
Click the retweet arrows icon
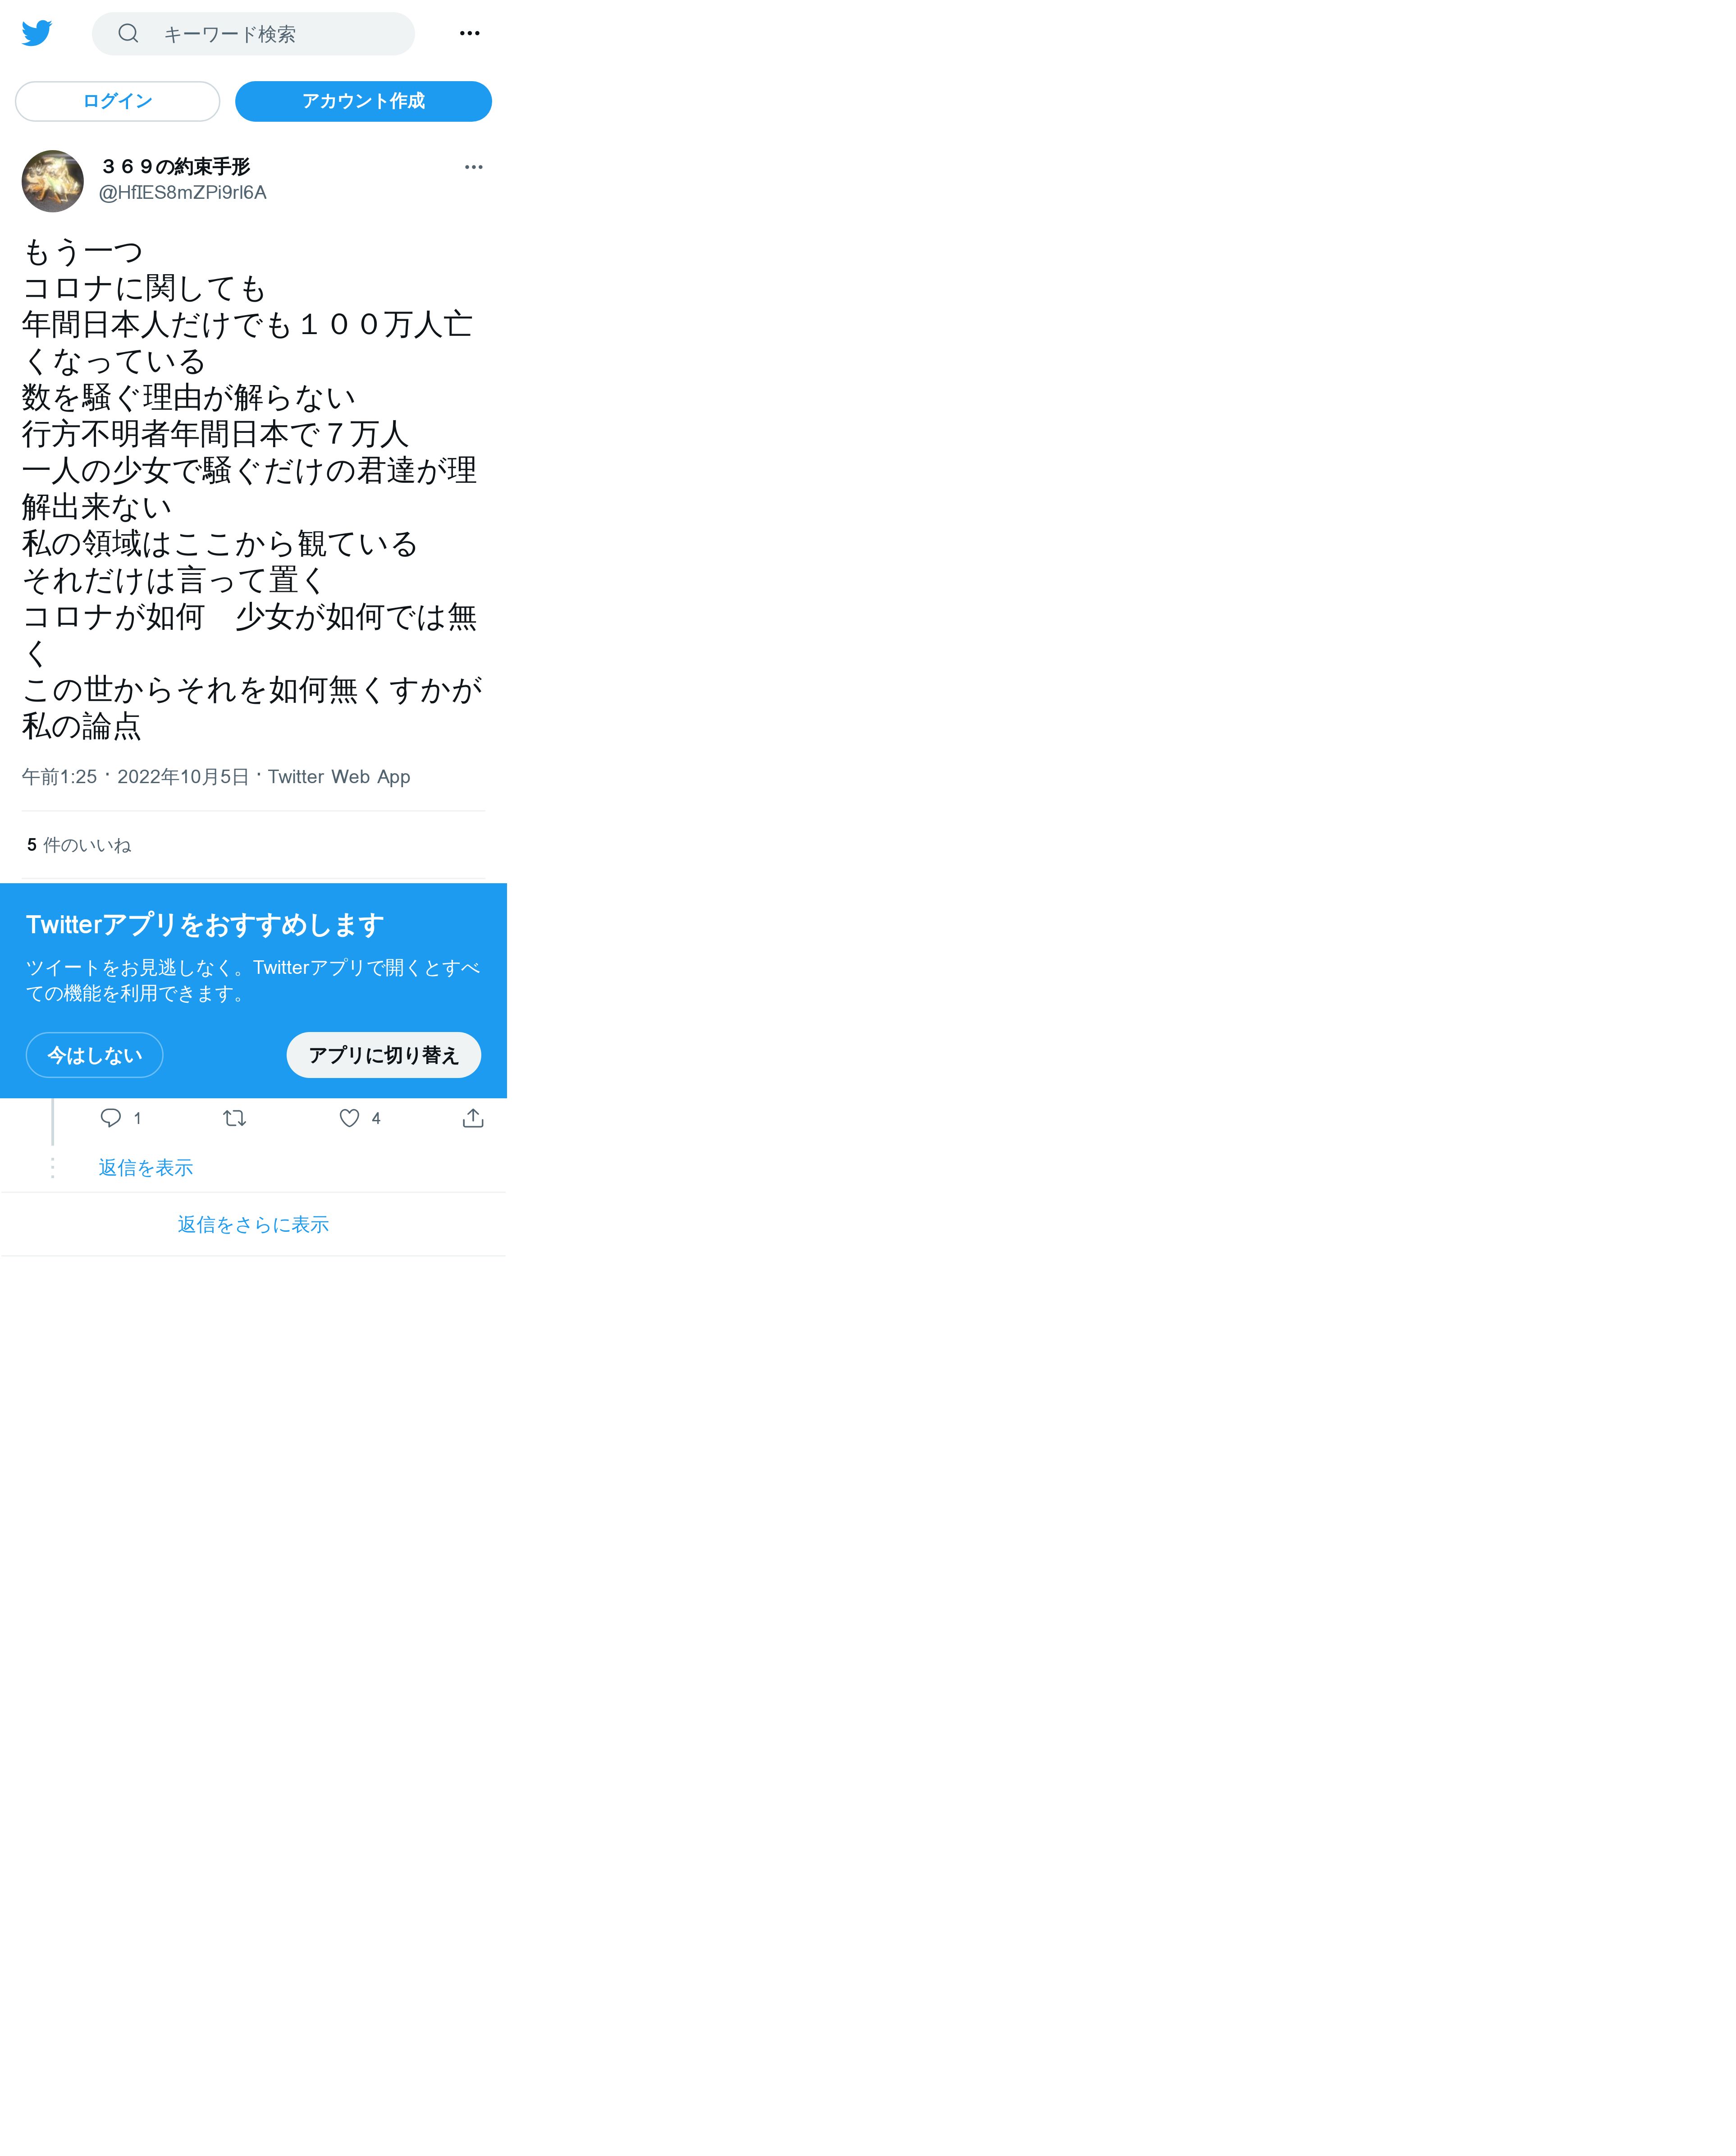tap(235, 1118)
